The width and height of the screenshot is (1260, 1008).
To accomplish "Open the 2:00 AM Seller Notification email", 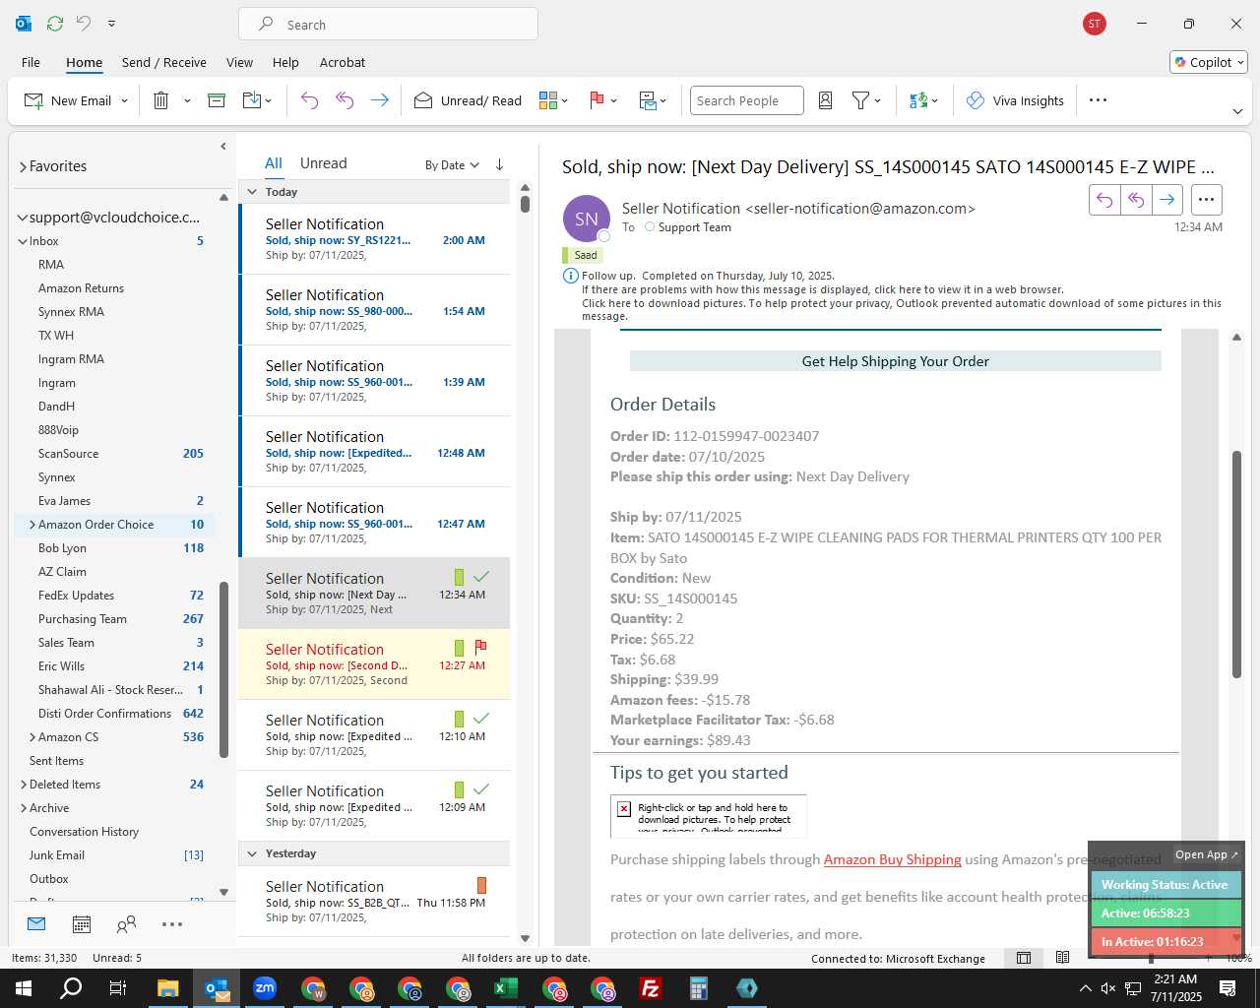I will click(374, 239).
